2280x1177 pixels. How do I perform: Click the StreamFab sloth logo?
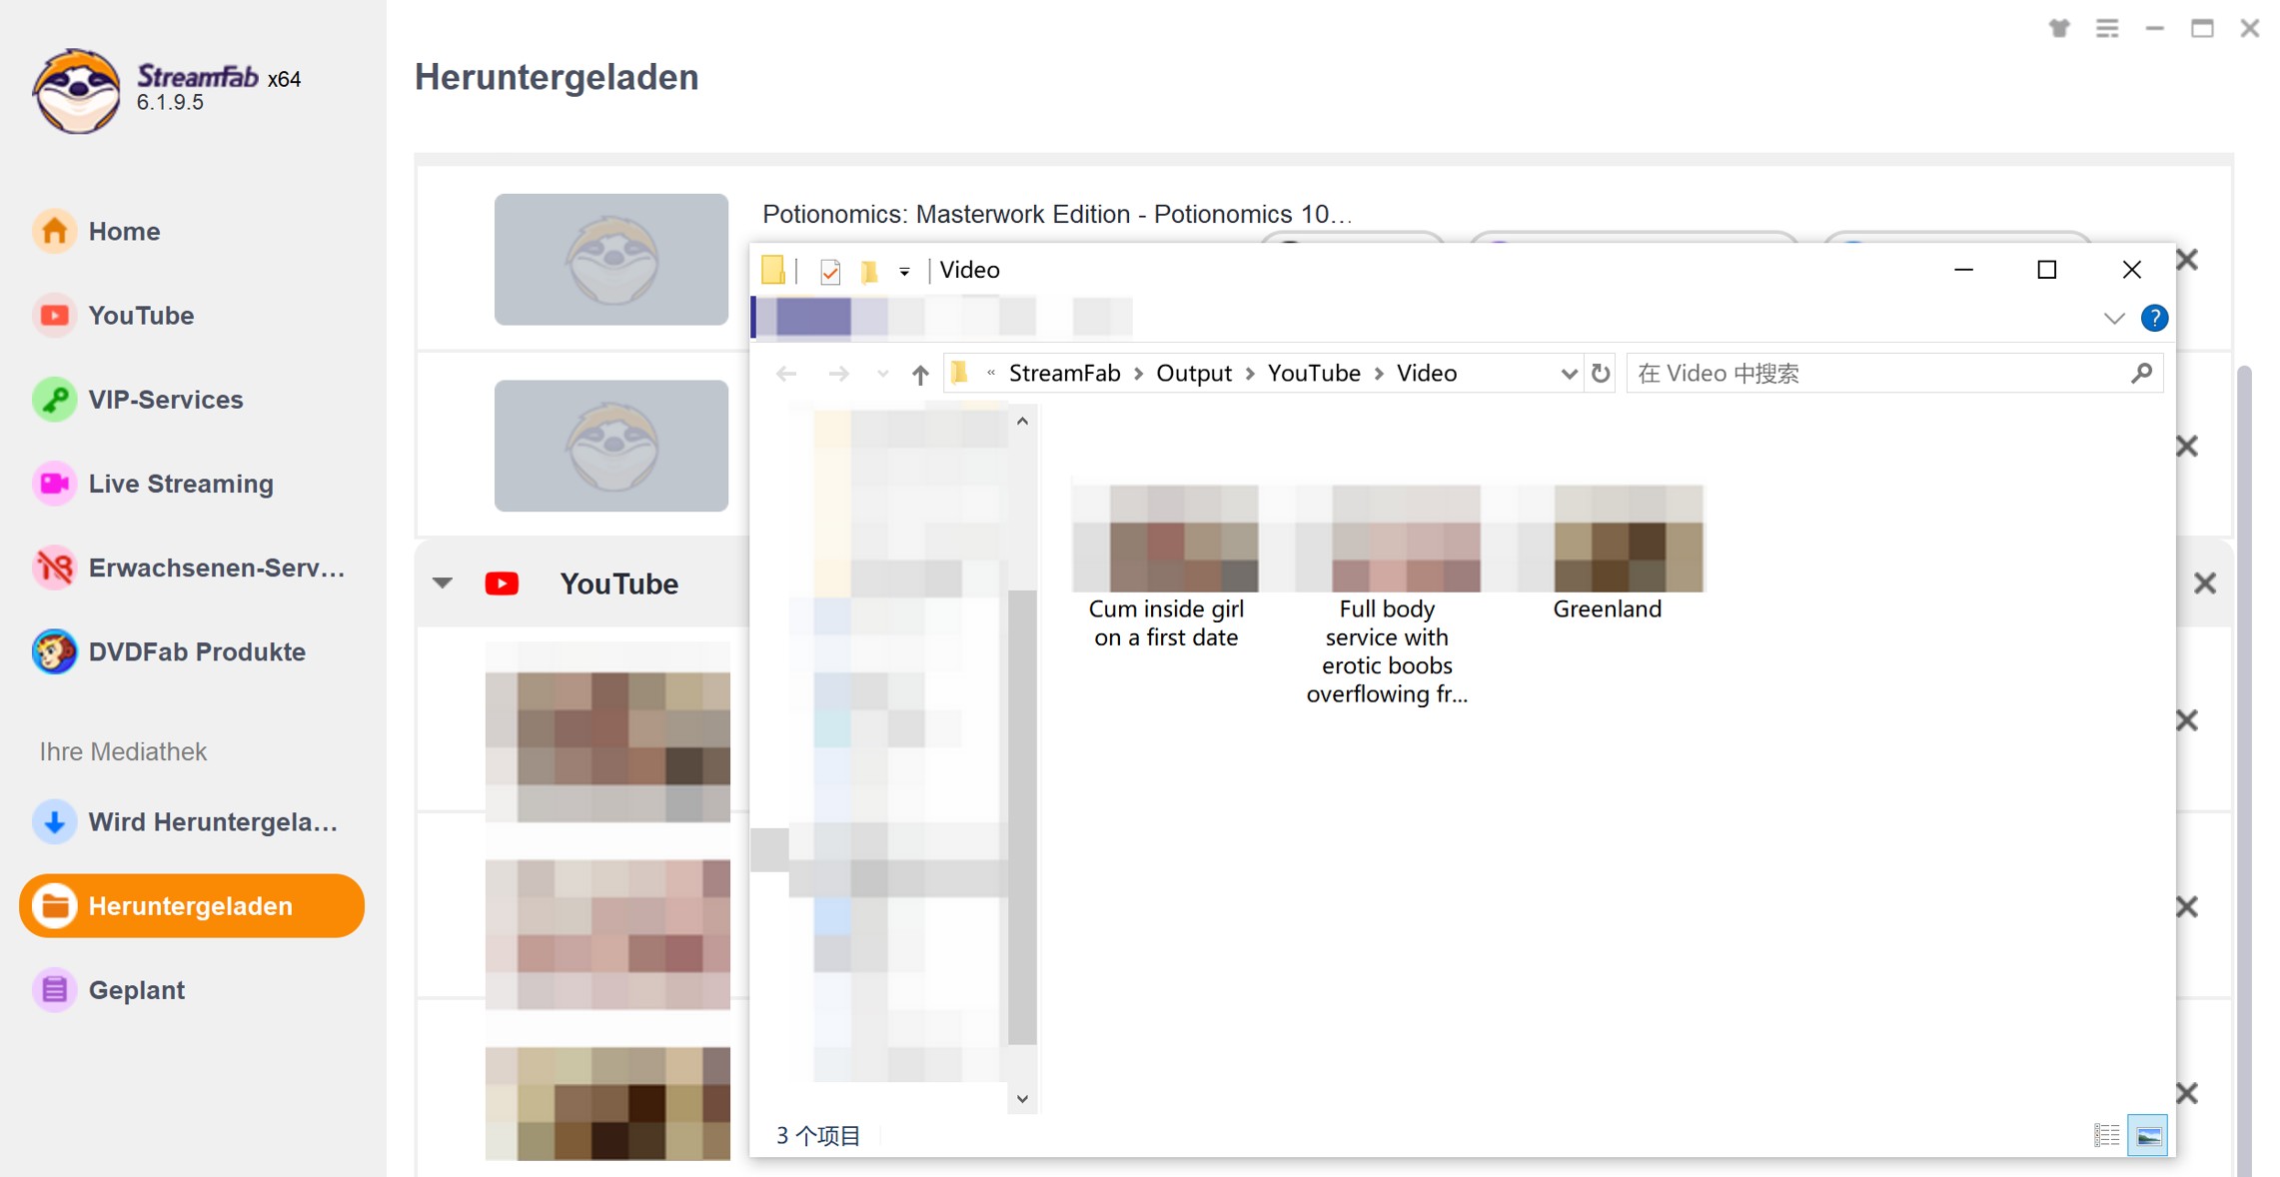[76, 90]
